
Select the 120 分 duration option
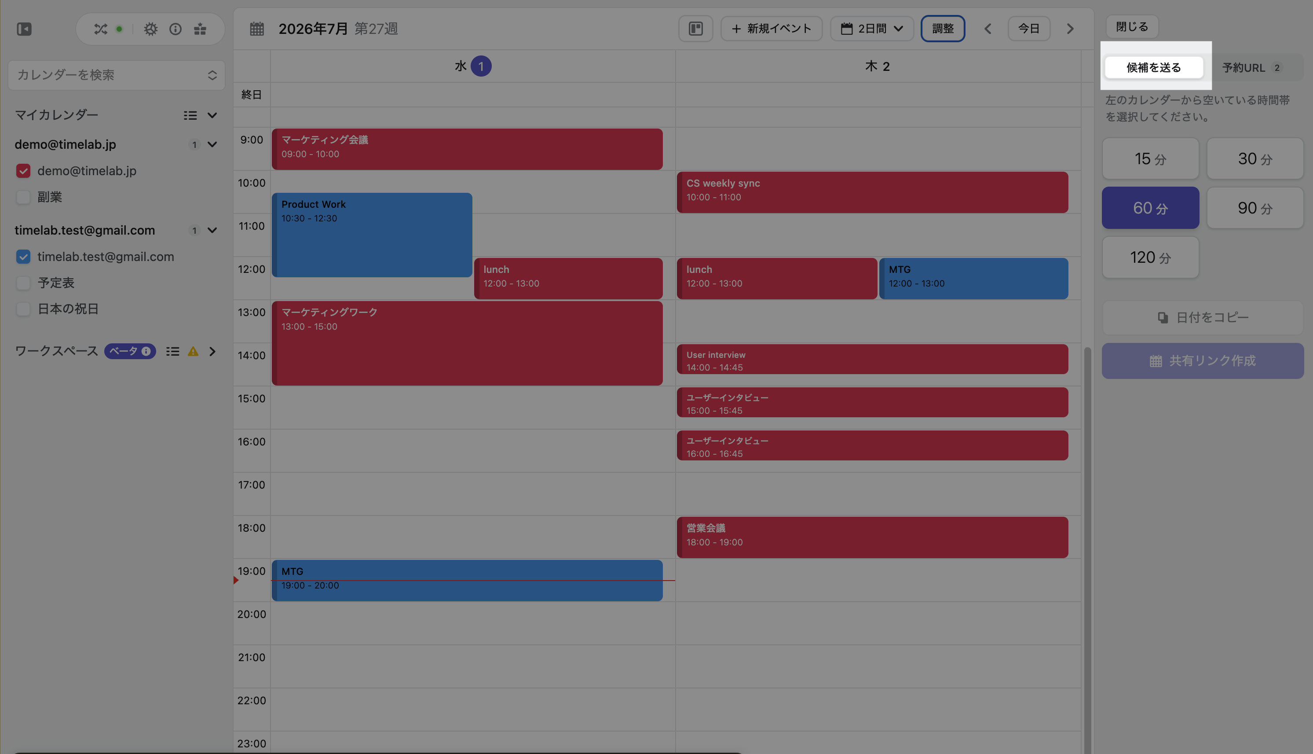(x=1151, y=257)
